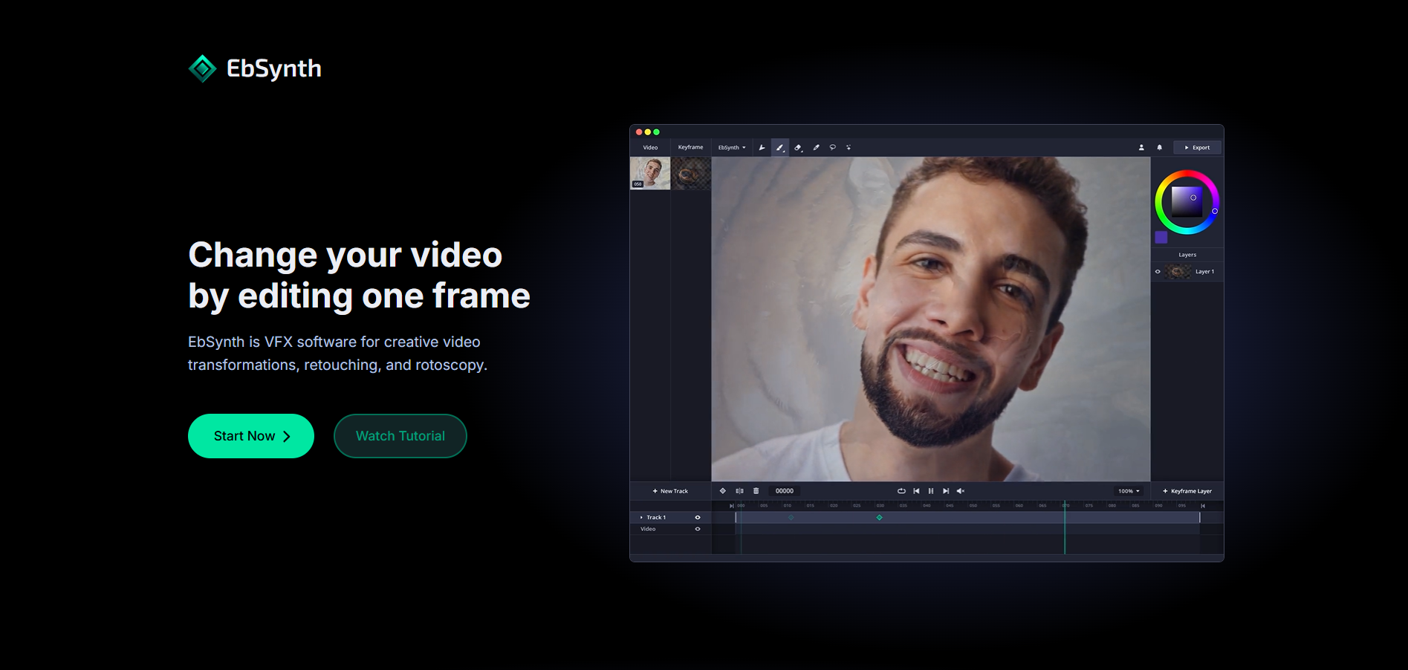The height and width of the screenshot is (670, 1408).
Task: Click the split clip icon
Action: pos(739,491)
